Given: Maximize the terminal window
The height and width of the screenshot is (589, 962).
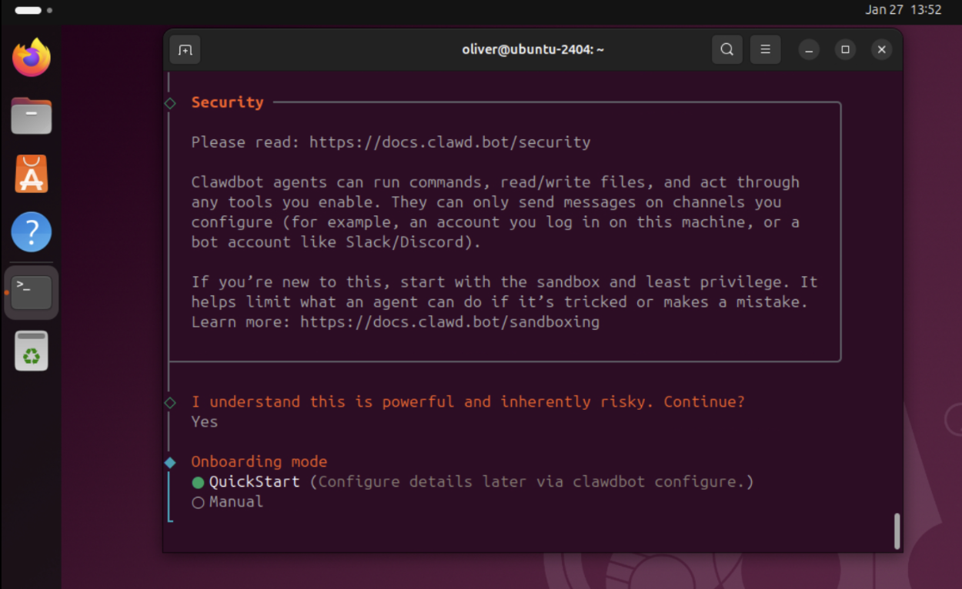Looking at the screenshot, I should point(845,50).
